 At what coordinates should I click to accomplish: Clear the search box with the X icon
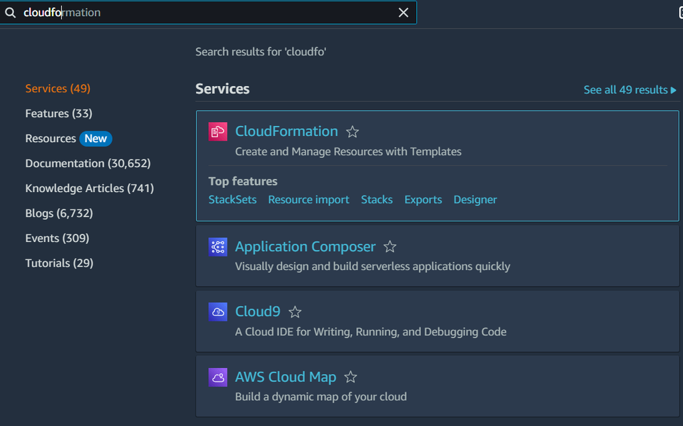[x=404, y=13]
